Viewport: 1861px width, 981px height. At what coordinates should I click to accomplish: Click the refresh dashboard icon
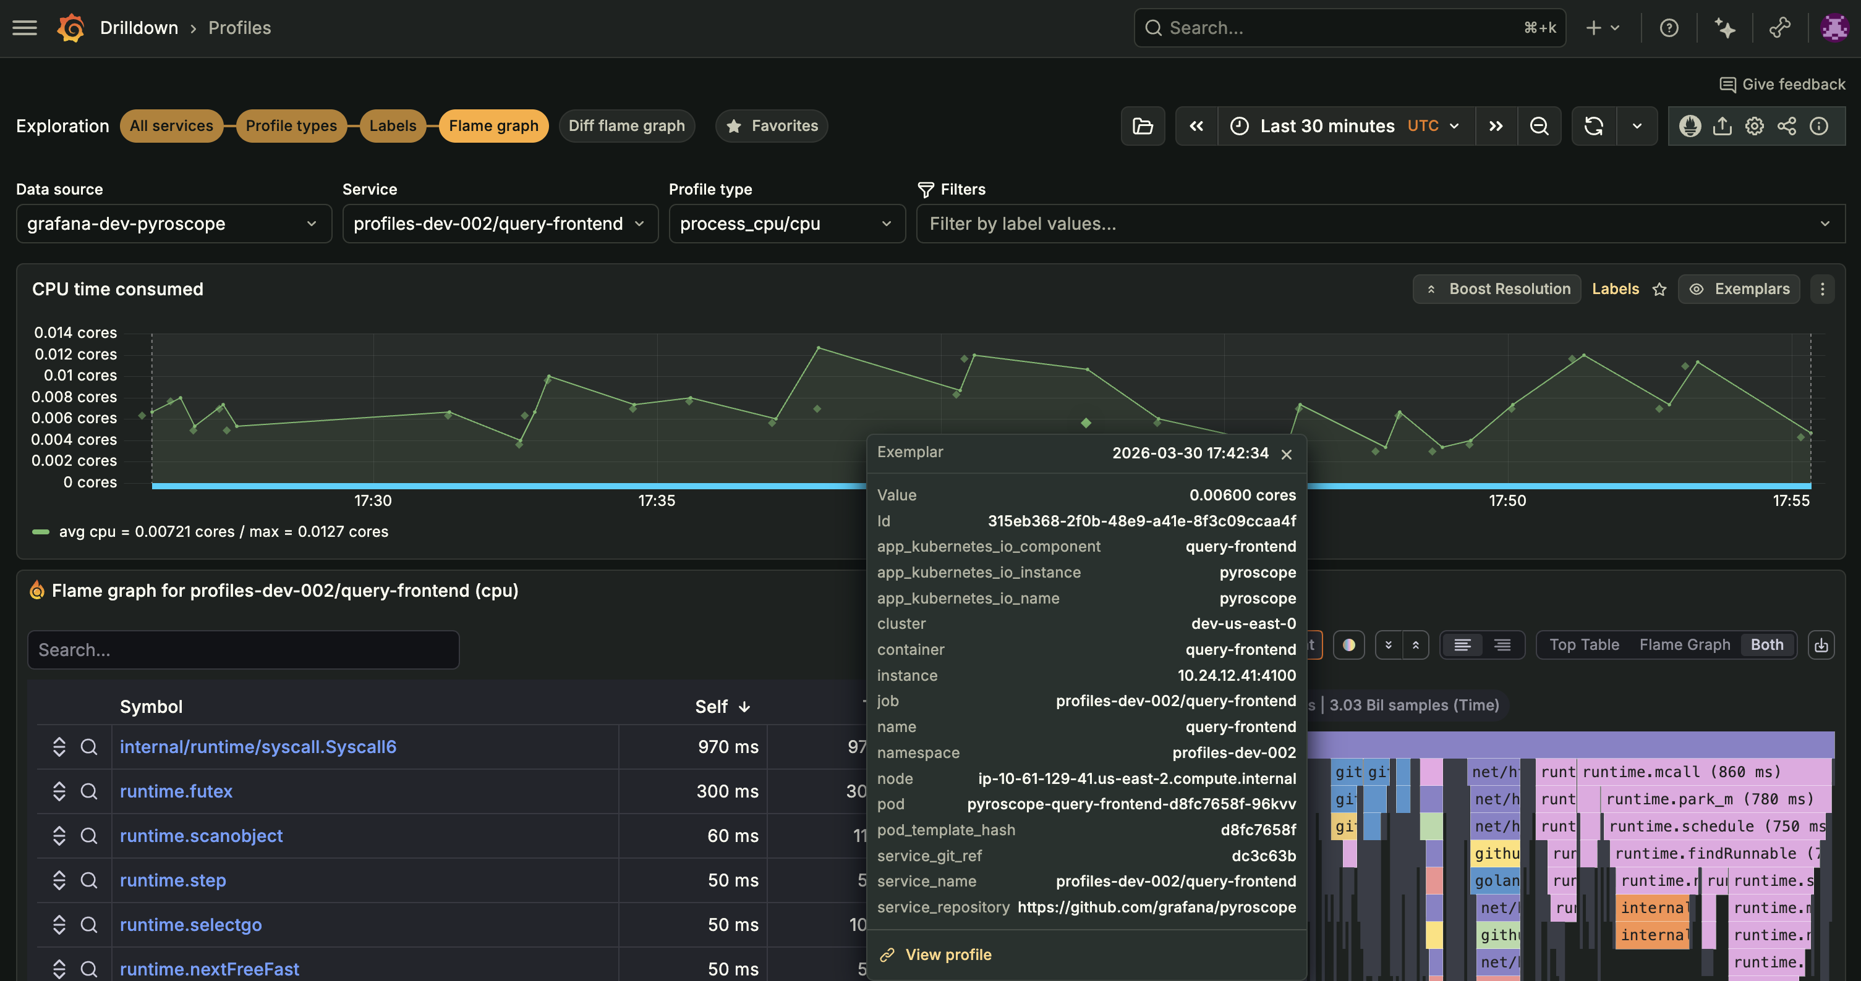[x=1594, y=126]
